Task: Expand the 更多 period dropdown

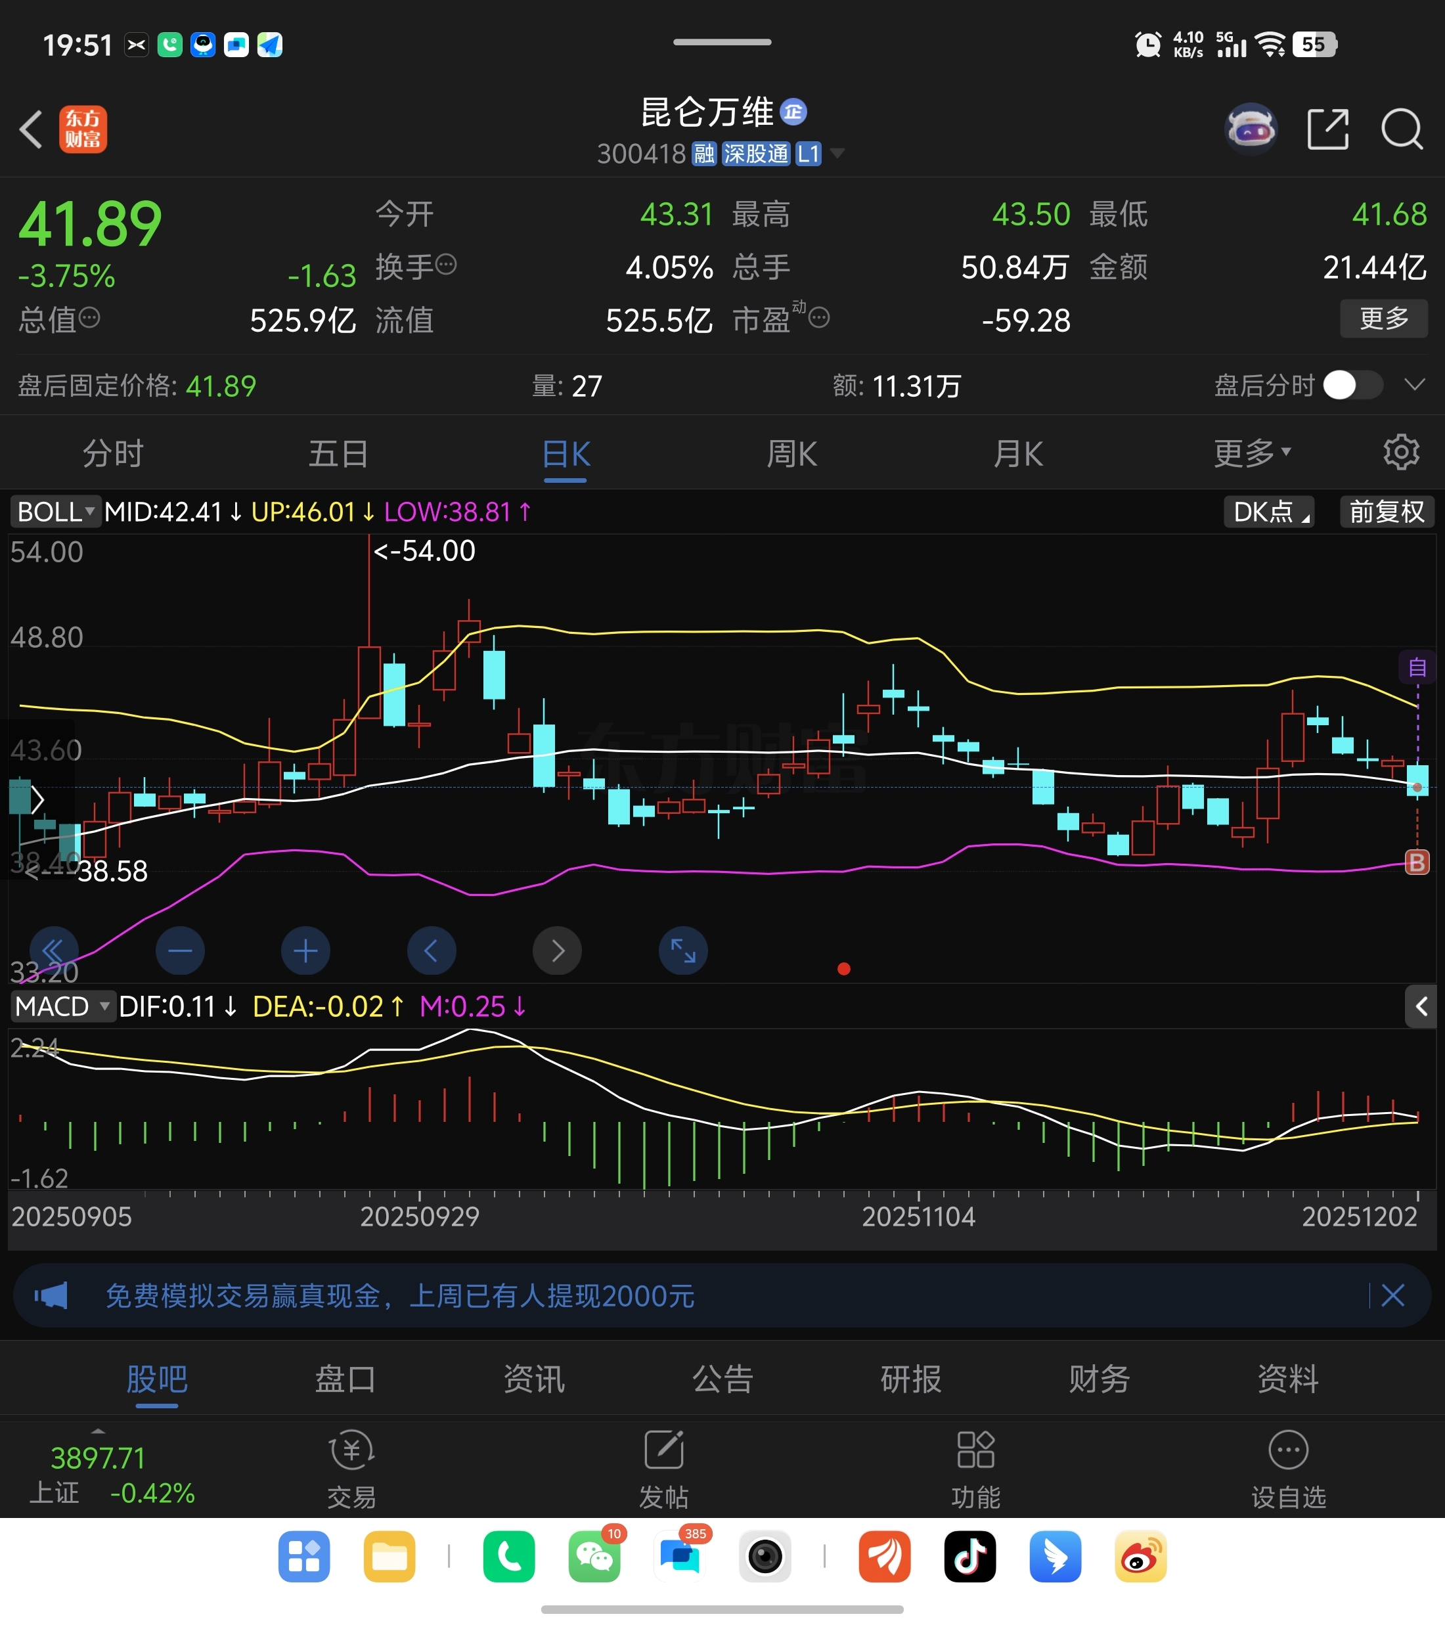Action: coord(1251,453)
